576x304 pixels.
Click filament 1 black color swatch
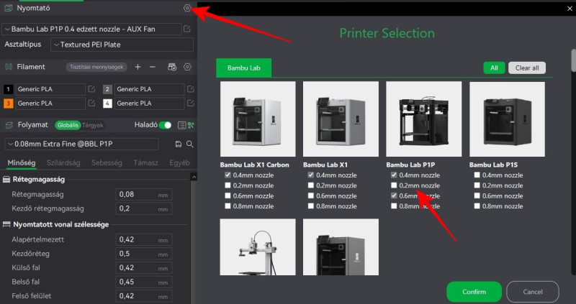(x=8, y=89)
